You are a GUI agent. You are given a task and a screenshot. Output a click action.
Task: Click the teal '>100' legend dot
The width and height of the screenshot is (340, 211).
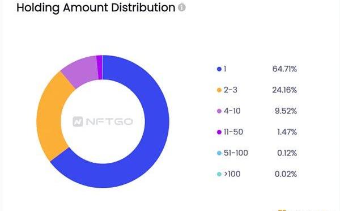click(x=219, y=174)
